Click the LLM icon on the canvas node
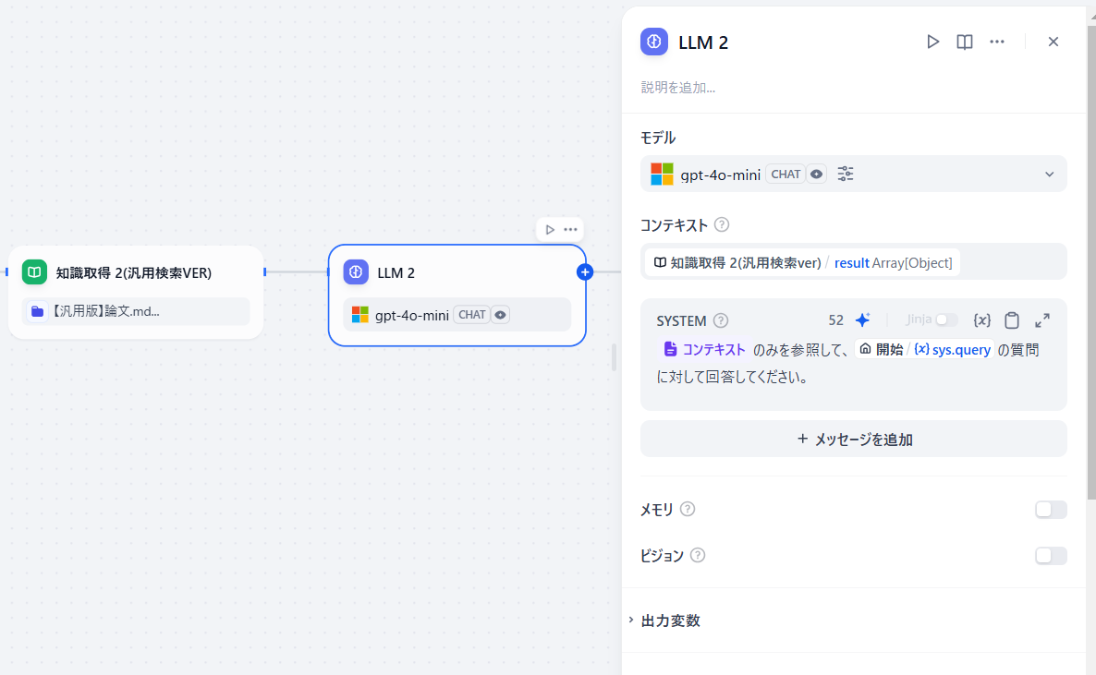This screenshot has height=675, width=1096. pos(356,271)
